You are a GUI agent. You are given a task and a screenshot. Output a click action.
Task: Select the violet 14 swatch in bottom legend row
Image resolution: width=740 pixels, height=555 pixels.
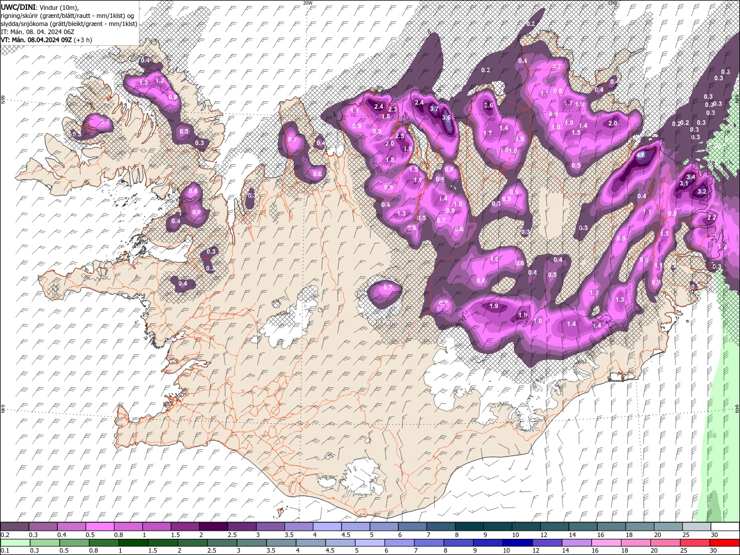coord(576,542)
